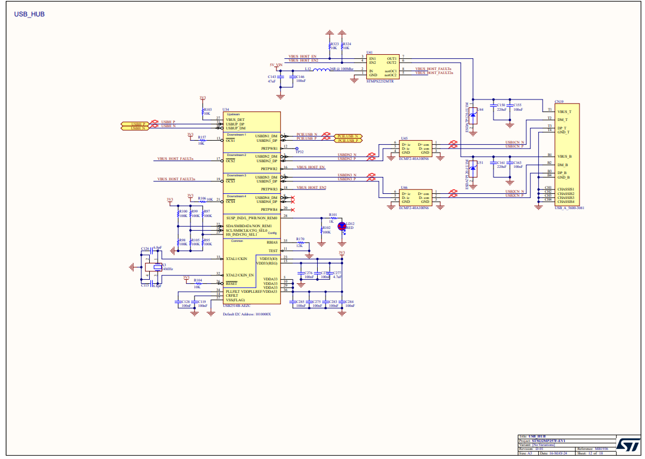Select the XTAL1/CKIN pin name
Viewport: 645px width, 459px height.
click(x=236, y=259)
